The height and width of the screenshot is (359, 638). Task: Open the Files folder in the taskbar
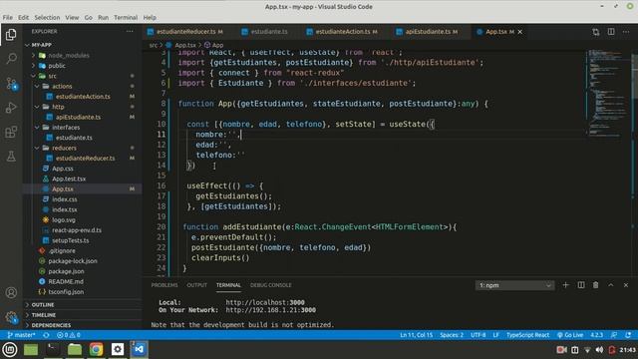(x=75, y=349)
